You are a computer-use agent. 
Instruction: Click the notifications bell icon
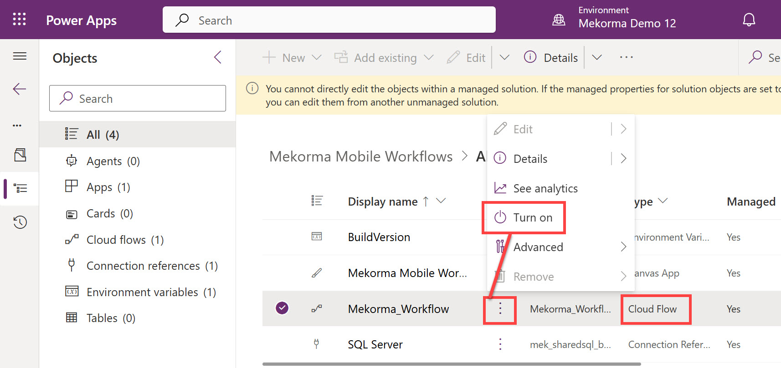749,20
